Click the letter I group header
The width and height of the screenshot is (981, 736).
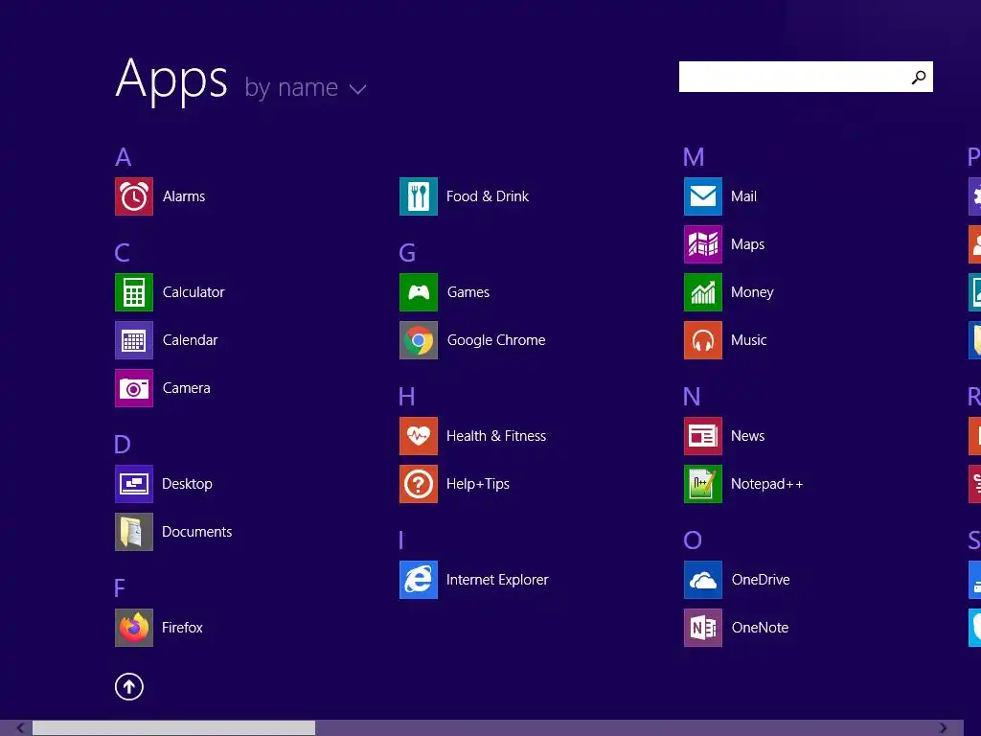(401, 540)
